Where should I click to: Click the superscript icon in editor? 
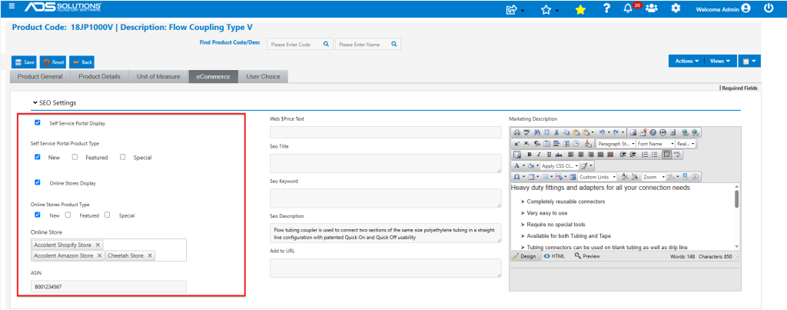[517, 144]
